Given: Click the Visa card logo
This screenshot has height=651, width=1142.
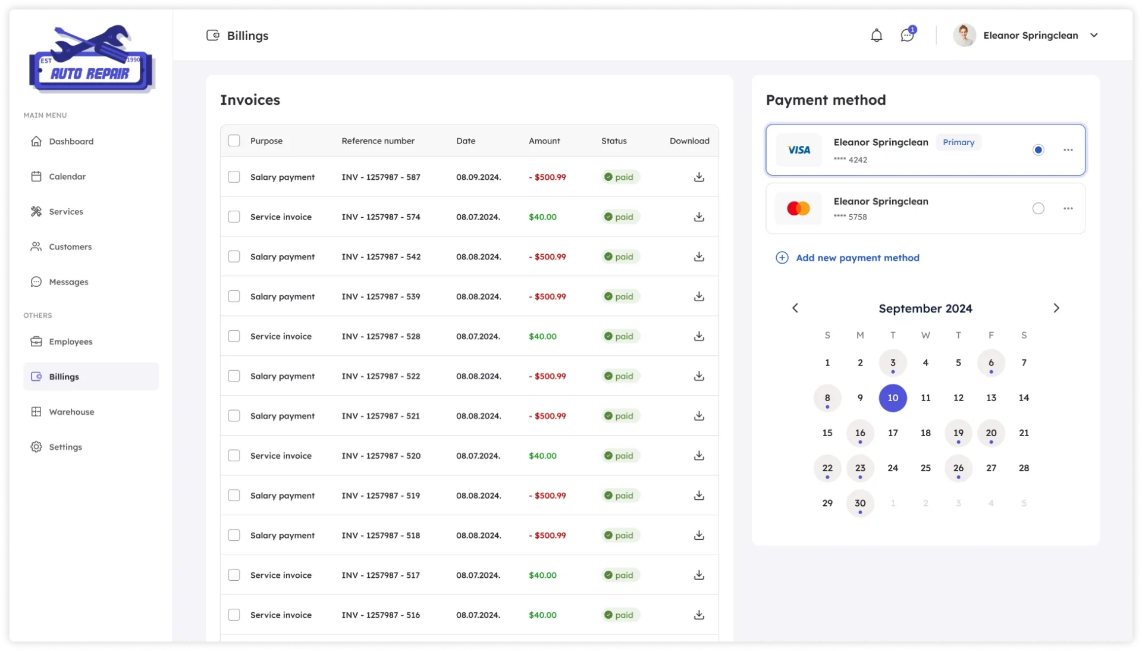Looking at the screenshot, I should click(x=798, y=150).
